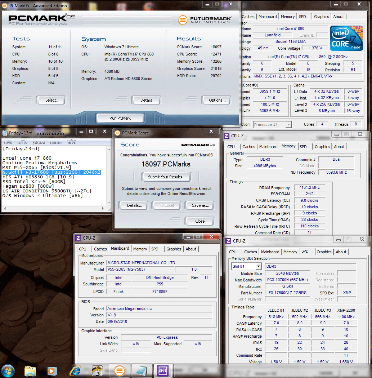The height and width of the screenshot is (378, 372).
Task: Click the BIOS date value 06/19/2010
Action: tap(160, 321)
